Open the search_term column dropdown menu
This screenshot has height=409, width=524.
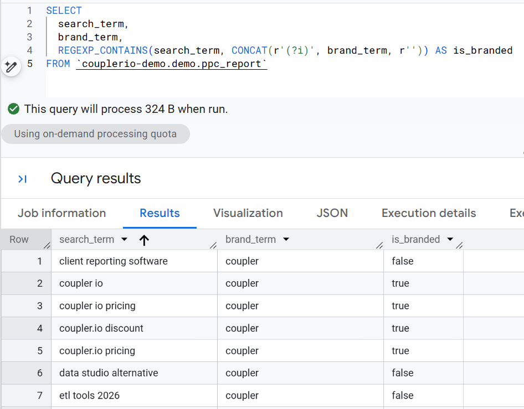point(124,240)
